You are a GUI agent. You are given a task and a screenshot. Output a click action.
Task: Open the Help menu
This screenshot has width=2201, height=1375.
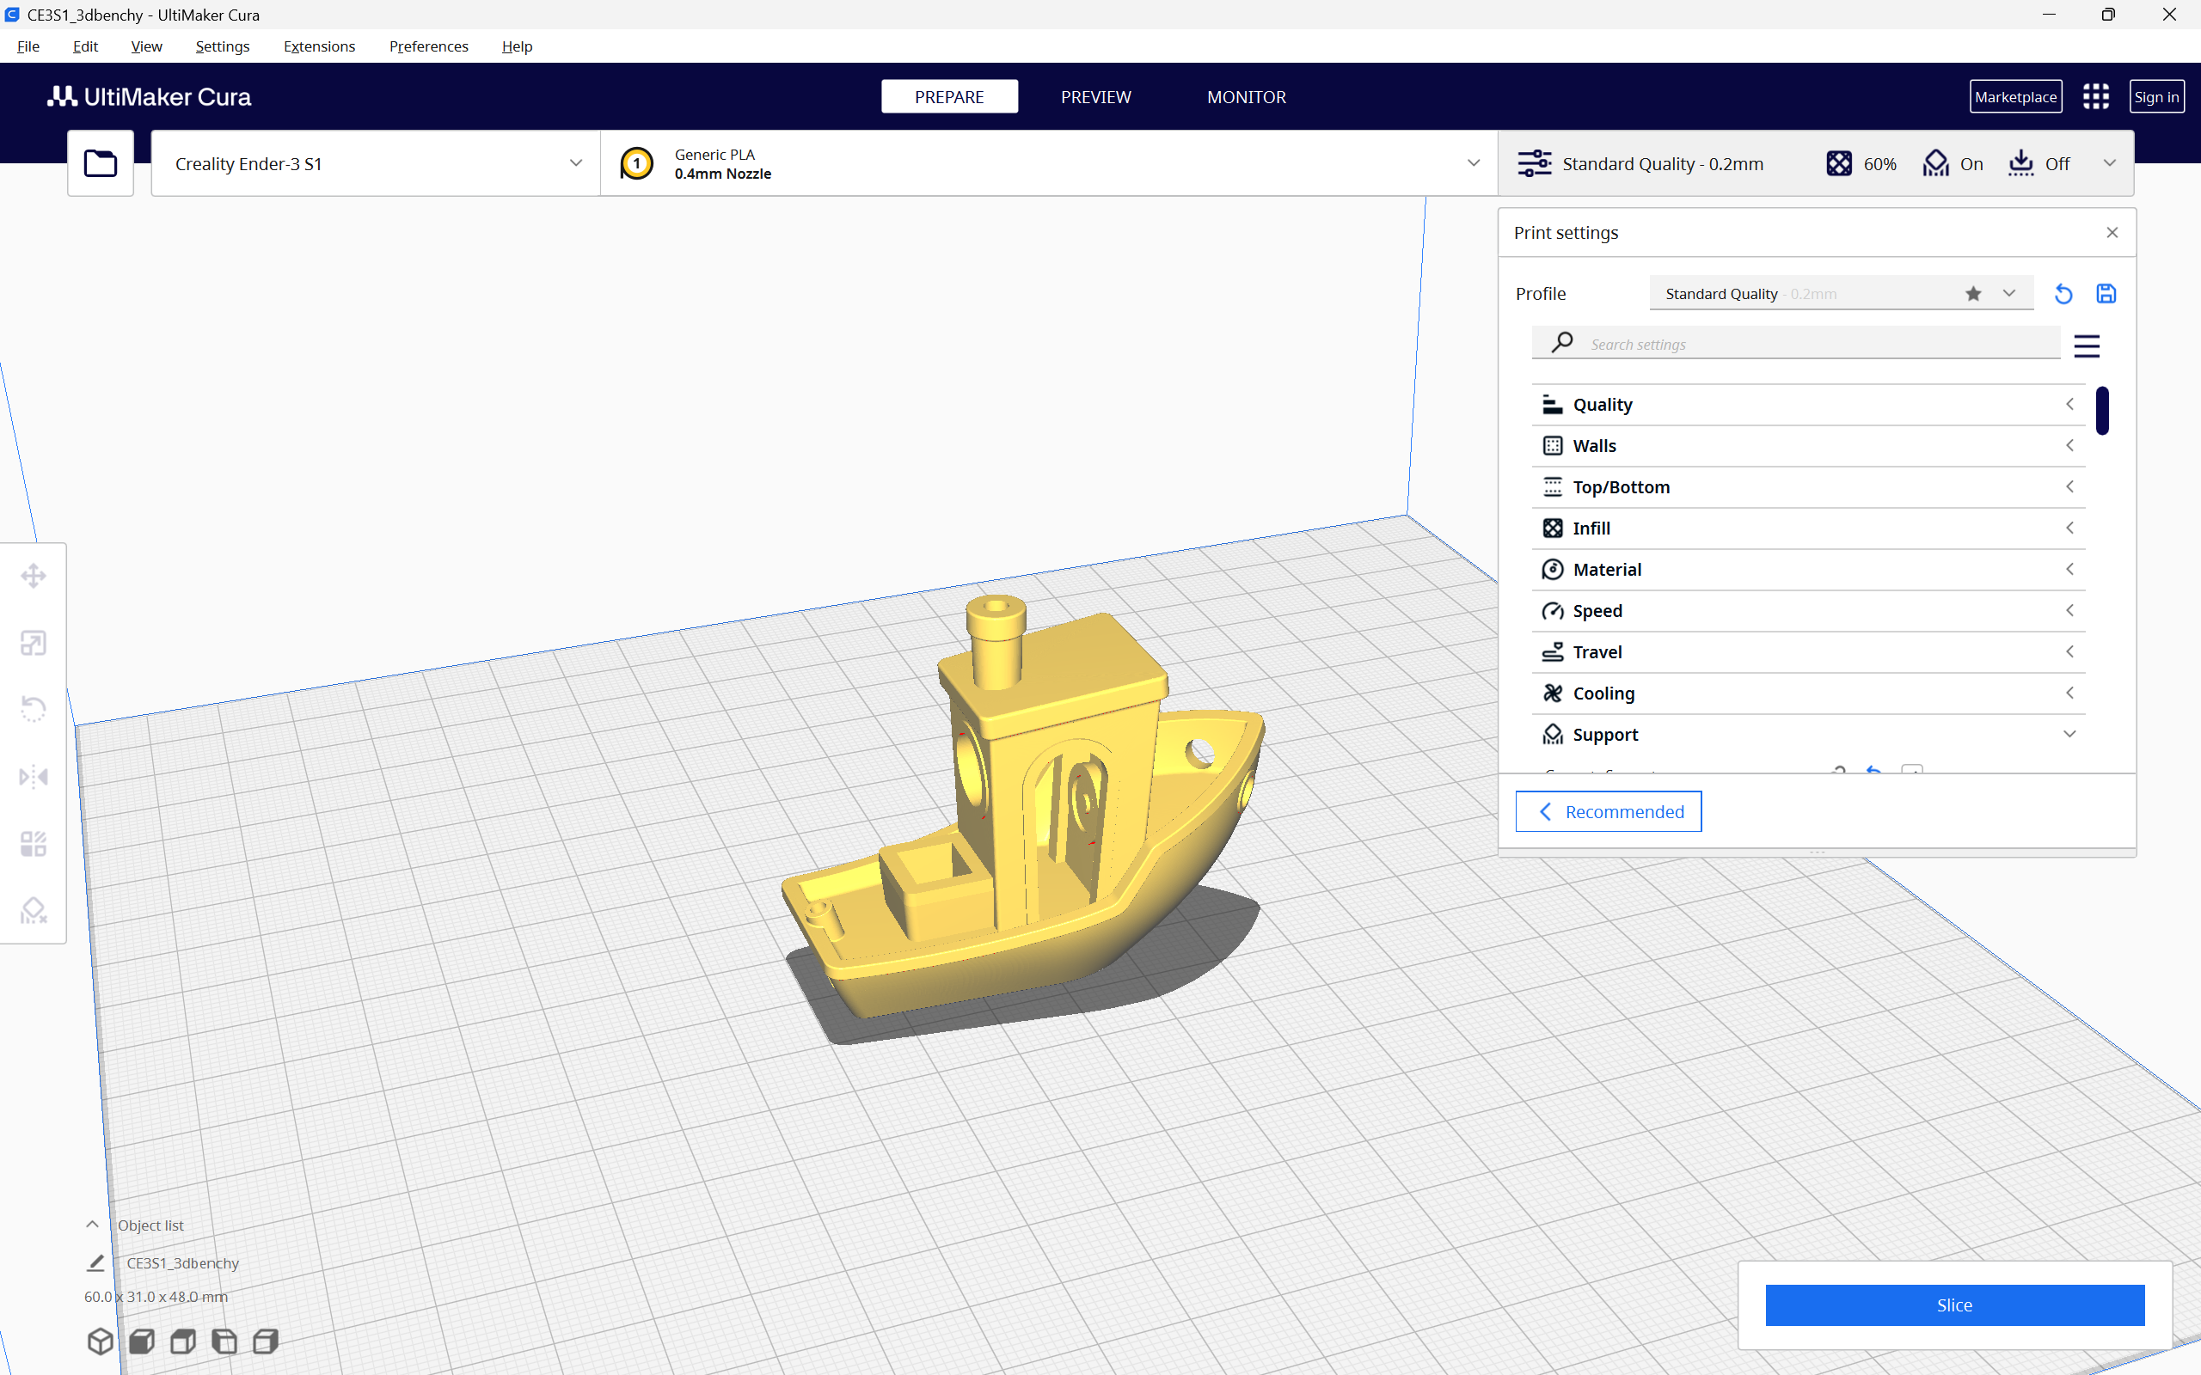coord(517,46)
